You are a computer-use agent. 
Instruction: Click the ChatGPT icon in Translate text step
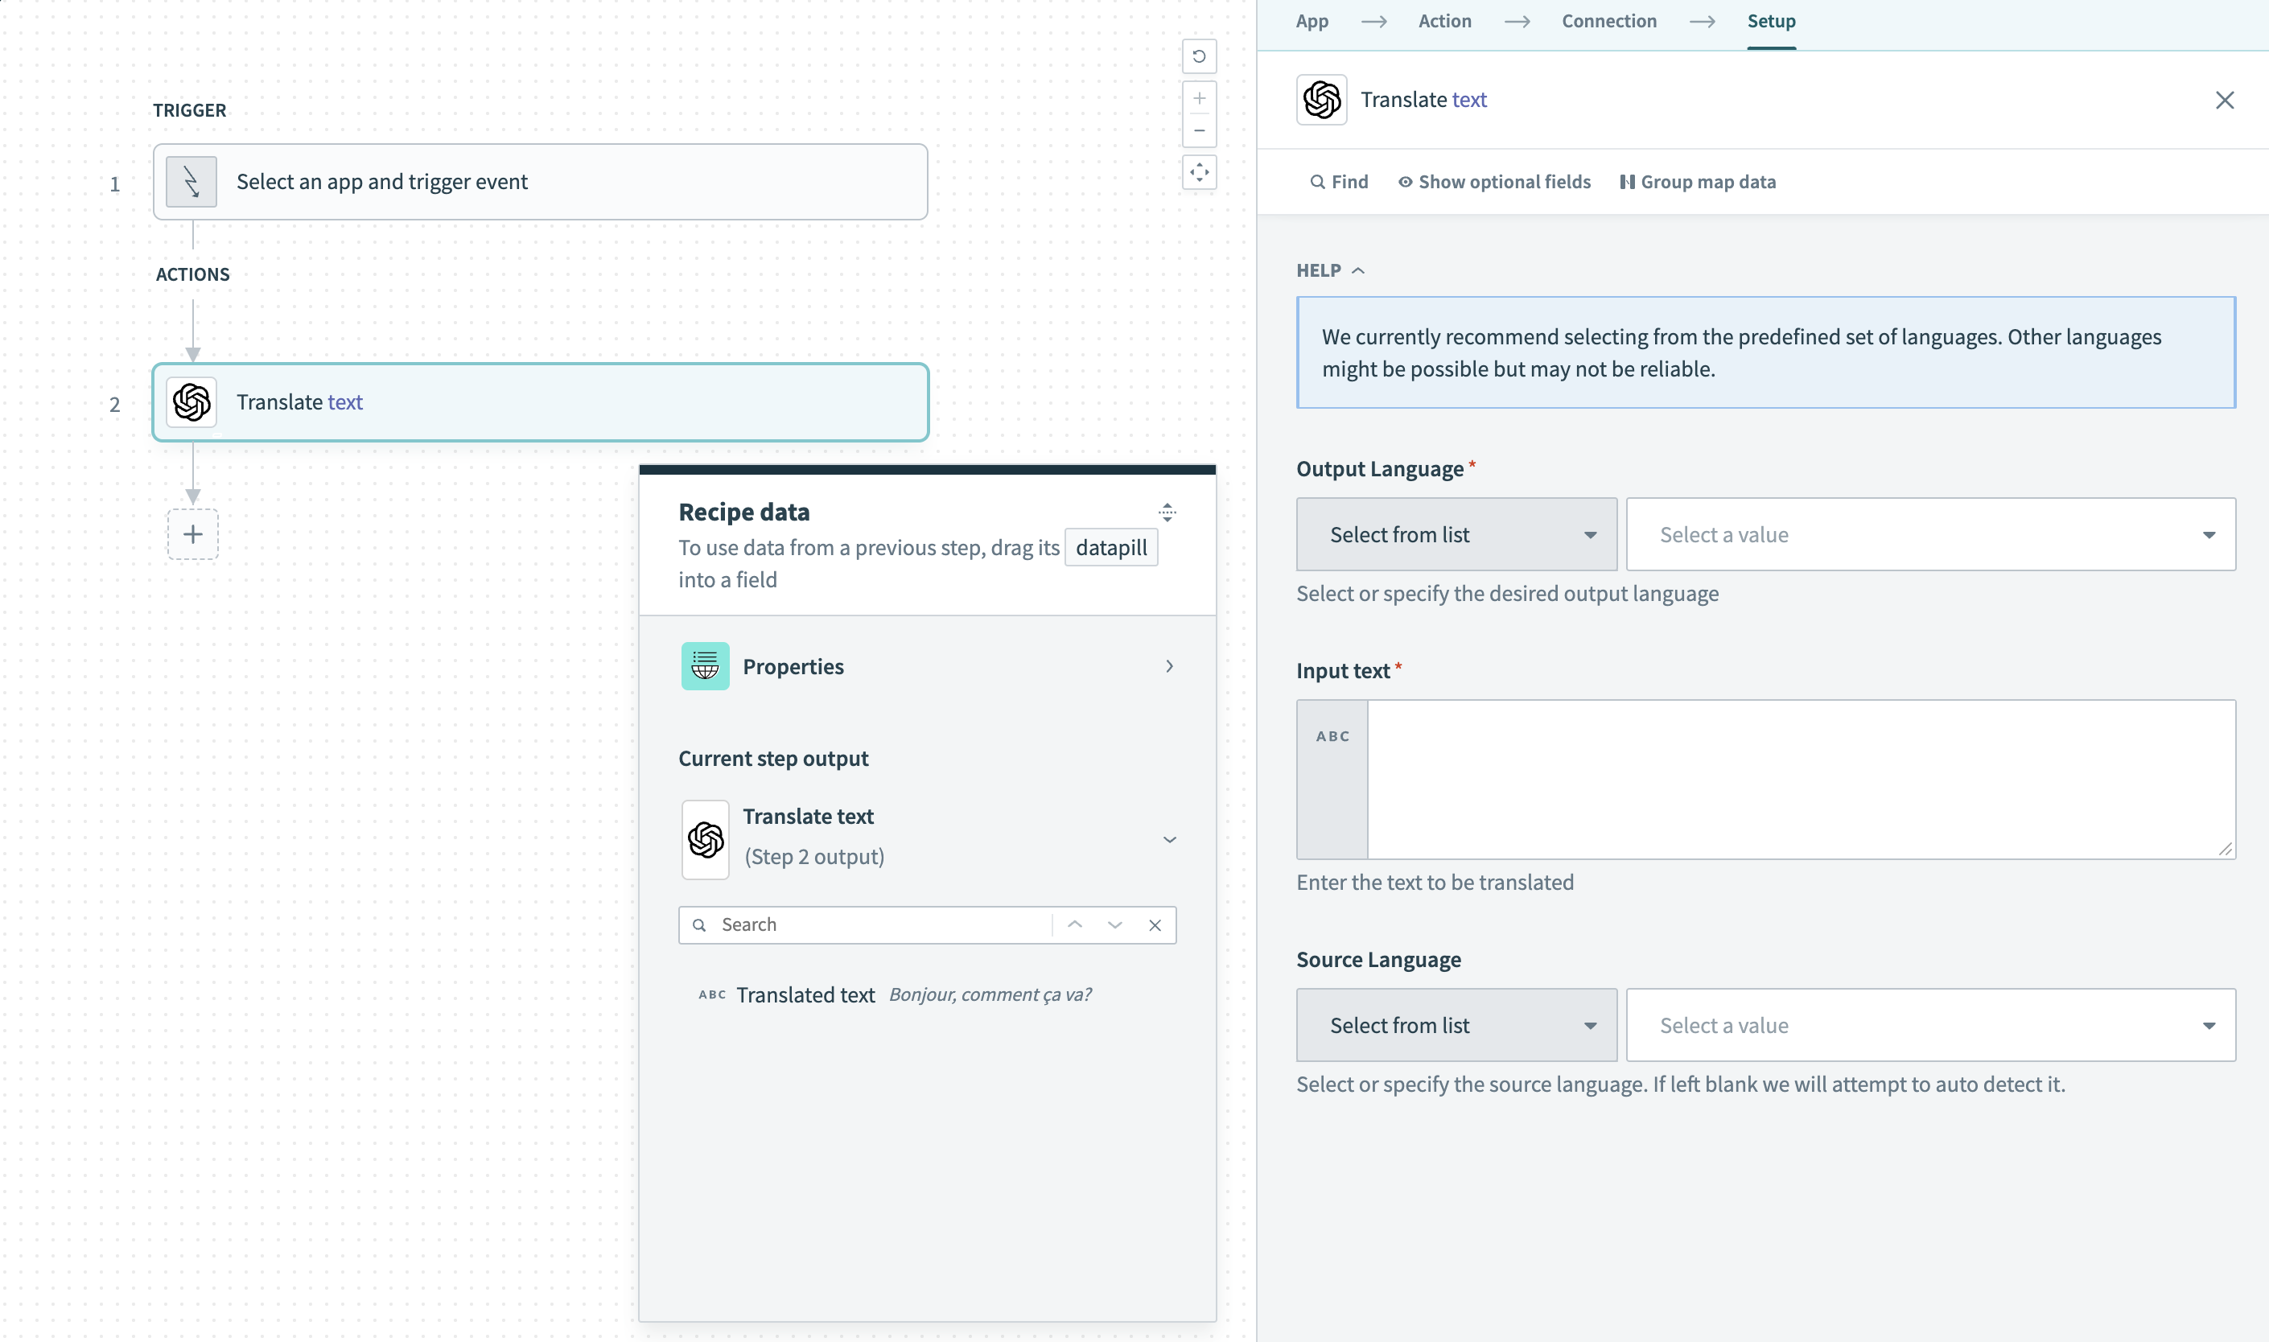pyautogui.click(x=191, y=402)
